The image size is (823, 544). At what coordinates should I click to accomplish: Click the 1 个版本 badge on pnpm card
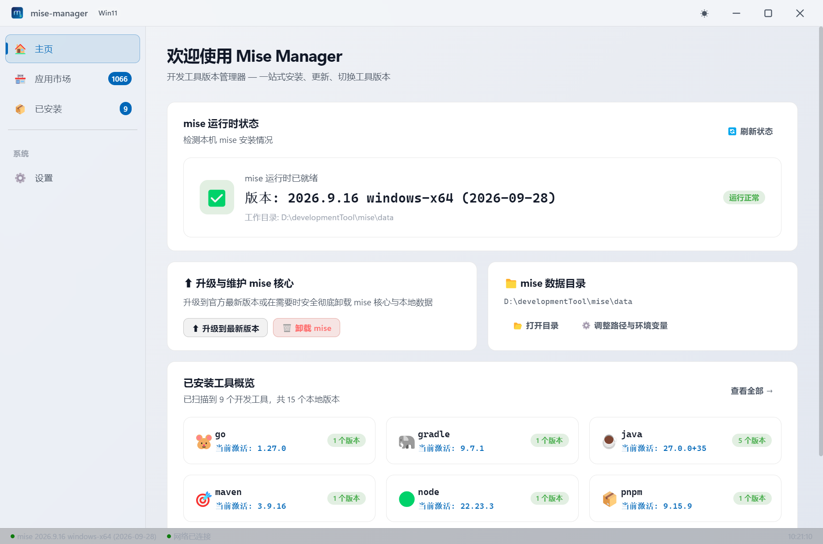(752, 498)
